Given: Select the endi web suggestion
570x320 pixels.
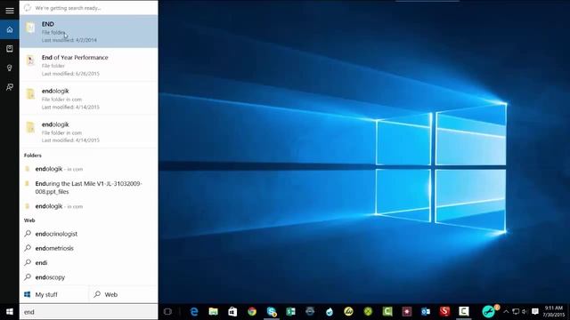Looking at the screenshot, I should (x=89, y=263).
